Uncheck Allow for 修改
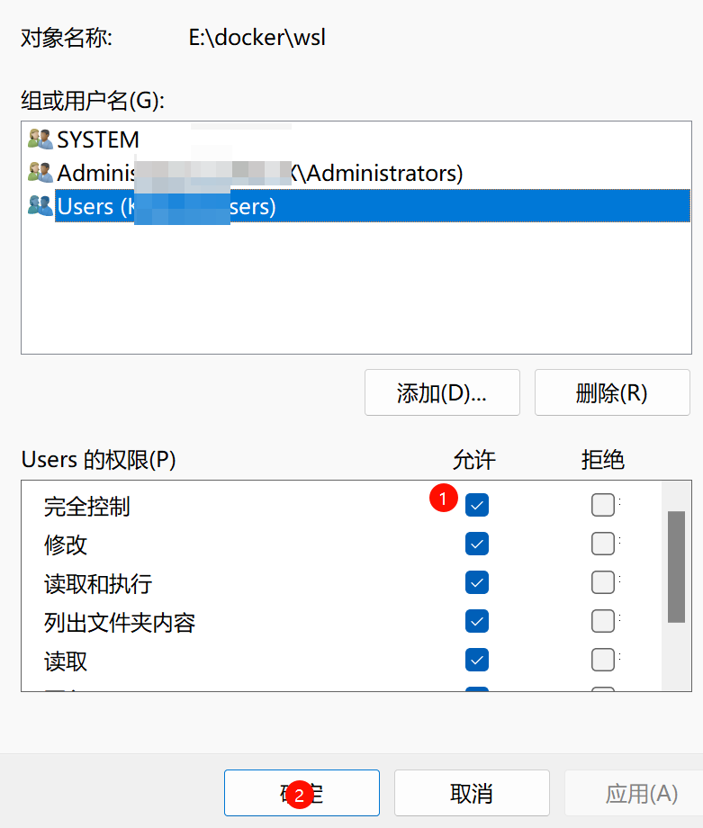 point(477,544)
